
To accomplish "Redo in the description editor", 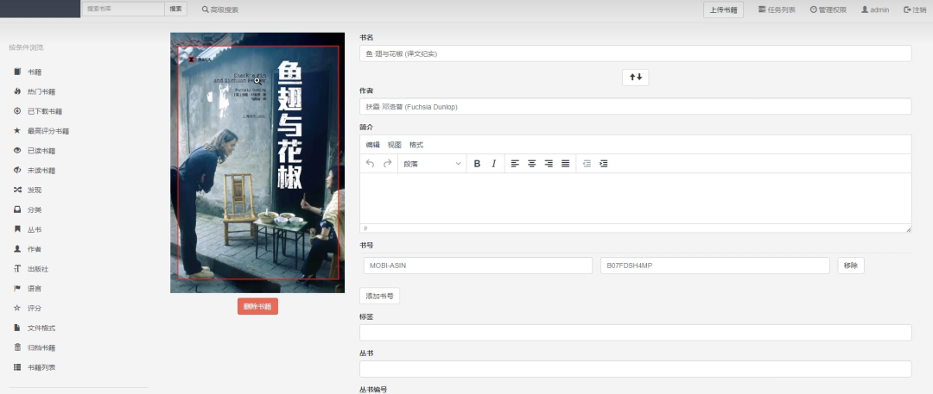I will pyautogui.click(x=387, y=164).
